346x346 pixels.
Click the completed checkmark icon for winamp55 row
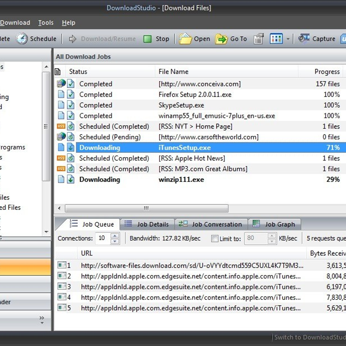click(71, 115)
